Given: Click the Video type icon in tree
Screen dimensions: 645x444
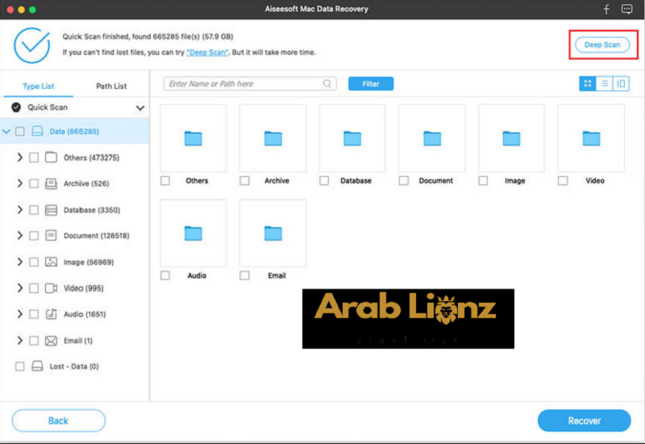Looking at the screenshot, I should click(x=51, y=288).
